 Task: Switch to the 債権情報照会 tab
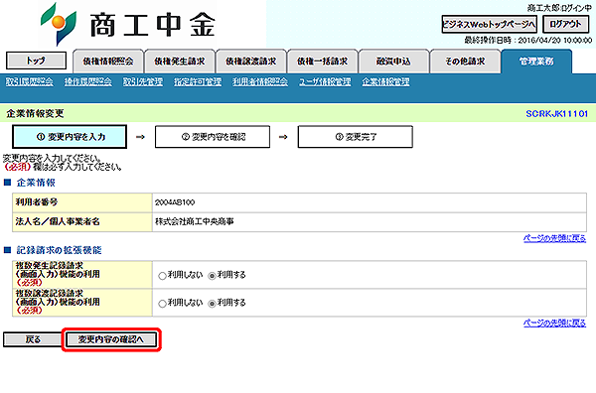108,62
